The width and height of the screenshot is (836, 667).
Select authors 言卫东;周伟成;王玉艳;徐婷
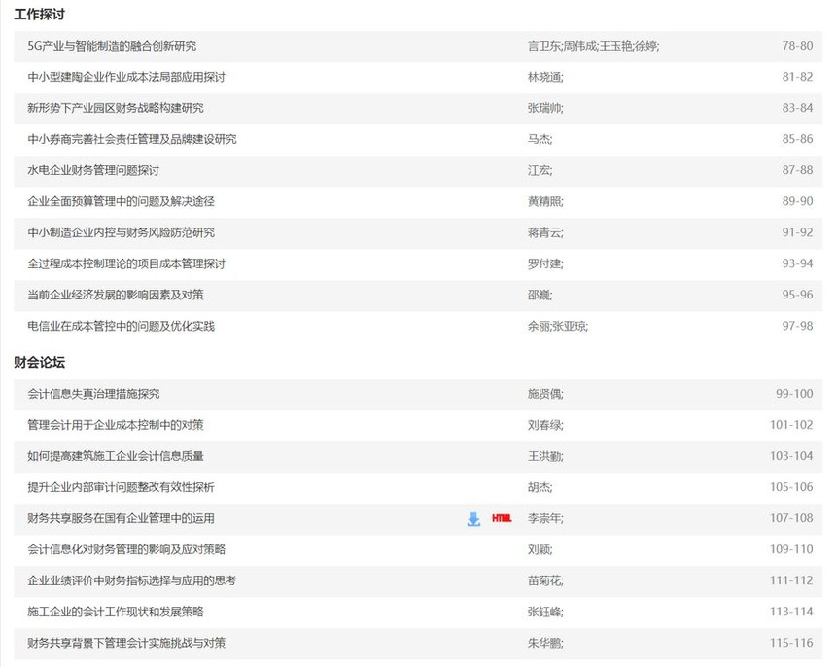coord(593,46)
